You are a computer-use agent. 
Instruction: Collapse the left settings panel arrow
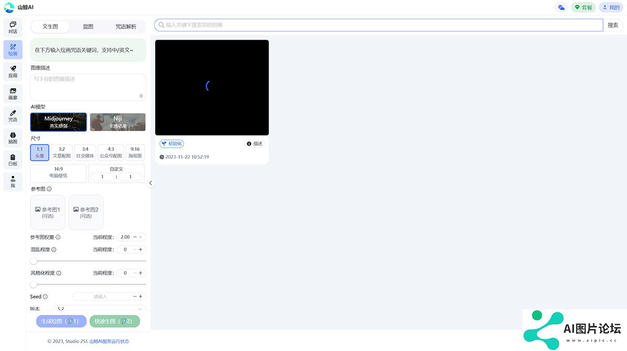click(x=150, y=183)
